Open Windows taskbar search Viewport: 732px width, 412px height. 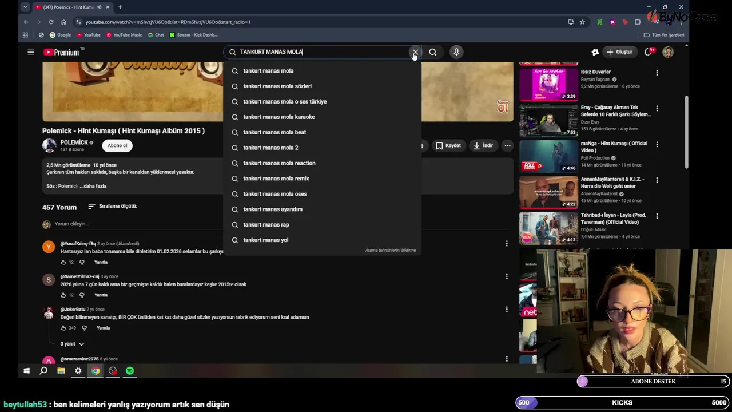[43, 371]
